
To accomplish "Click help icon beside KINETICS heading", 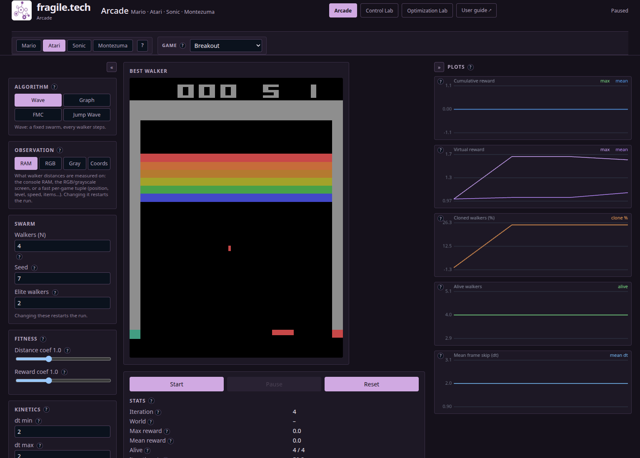I will [x=46, y=409].
